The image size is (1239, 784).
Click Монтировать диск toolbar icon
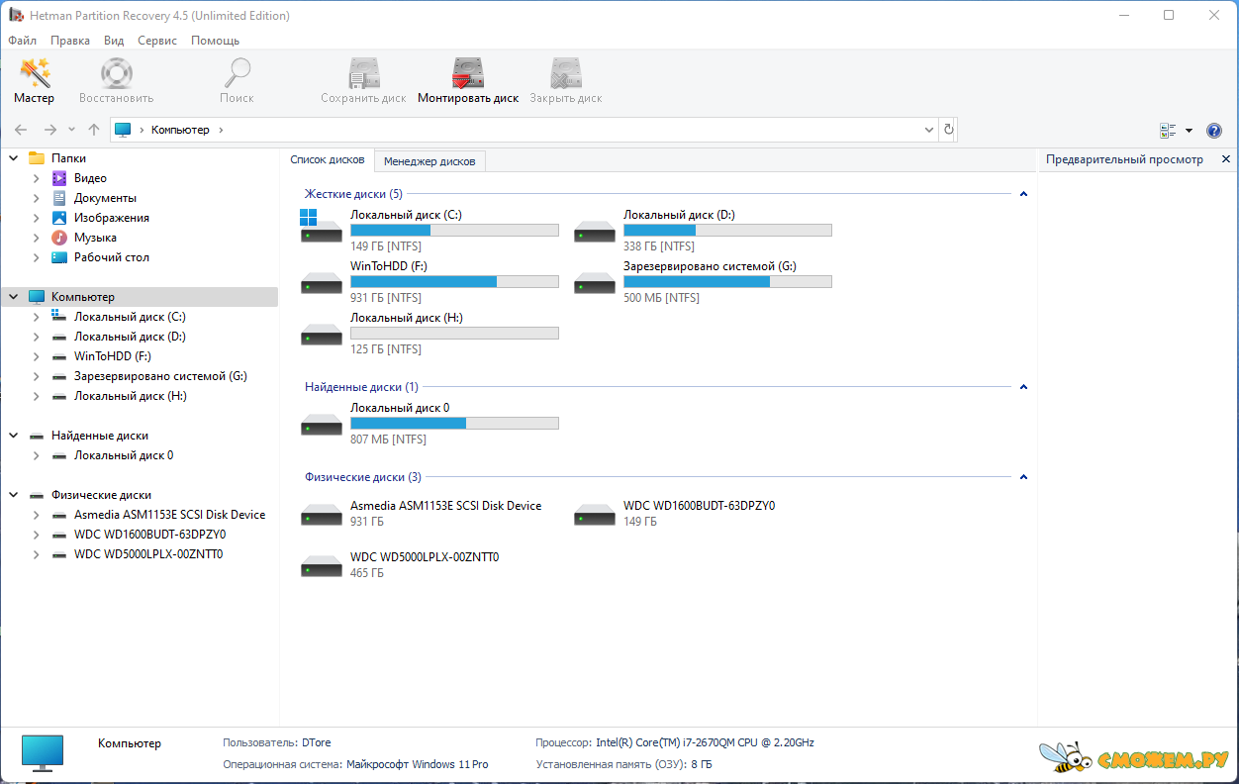[468, 74]
